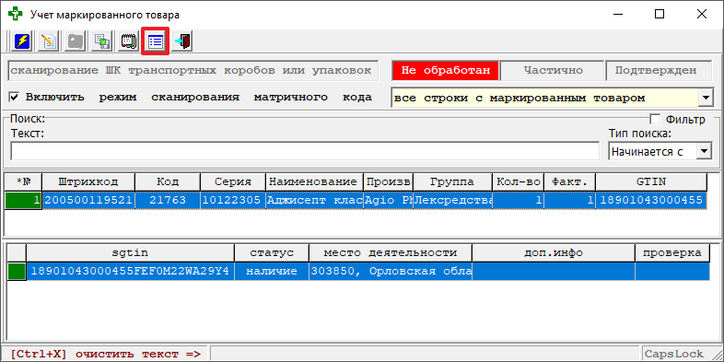Click the blue lightning bolt toolbar icon
The image size is (724, 362).
click(x=22, y=41)
